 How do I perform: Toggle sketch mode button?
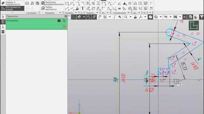point(74,17)
